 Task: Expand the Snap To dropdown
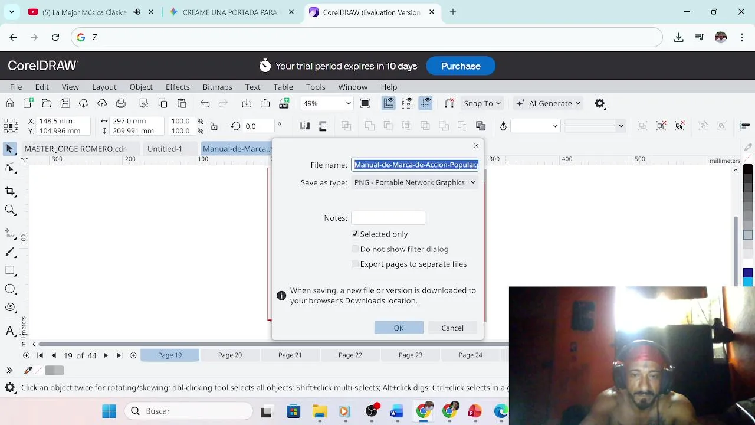click(498, 103)
